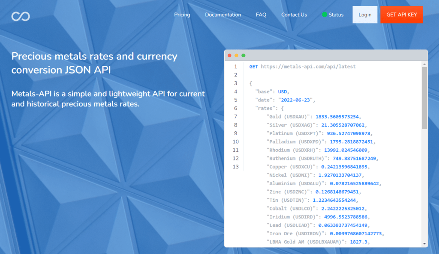Click the Nickel rate 1.9270133704137
This screenshot has height=254, width=439.
[x=340, y=175]
